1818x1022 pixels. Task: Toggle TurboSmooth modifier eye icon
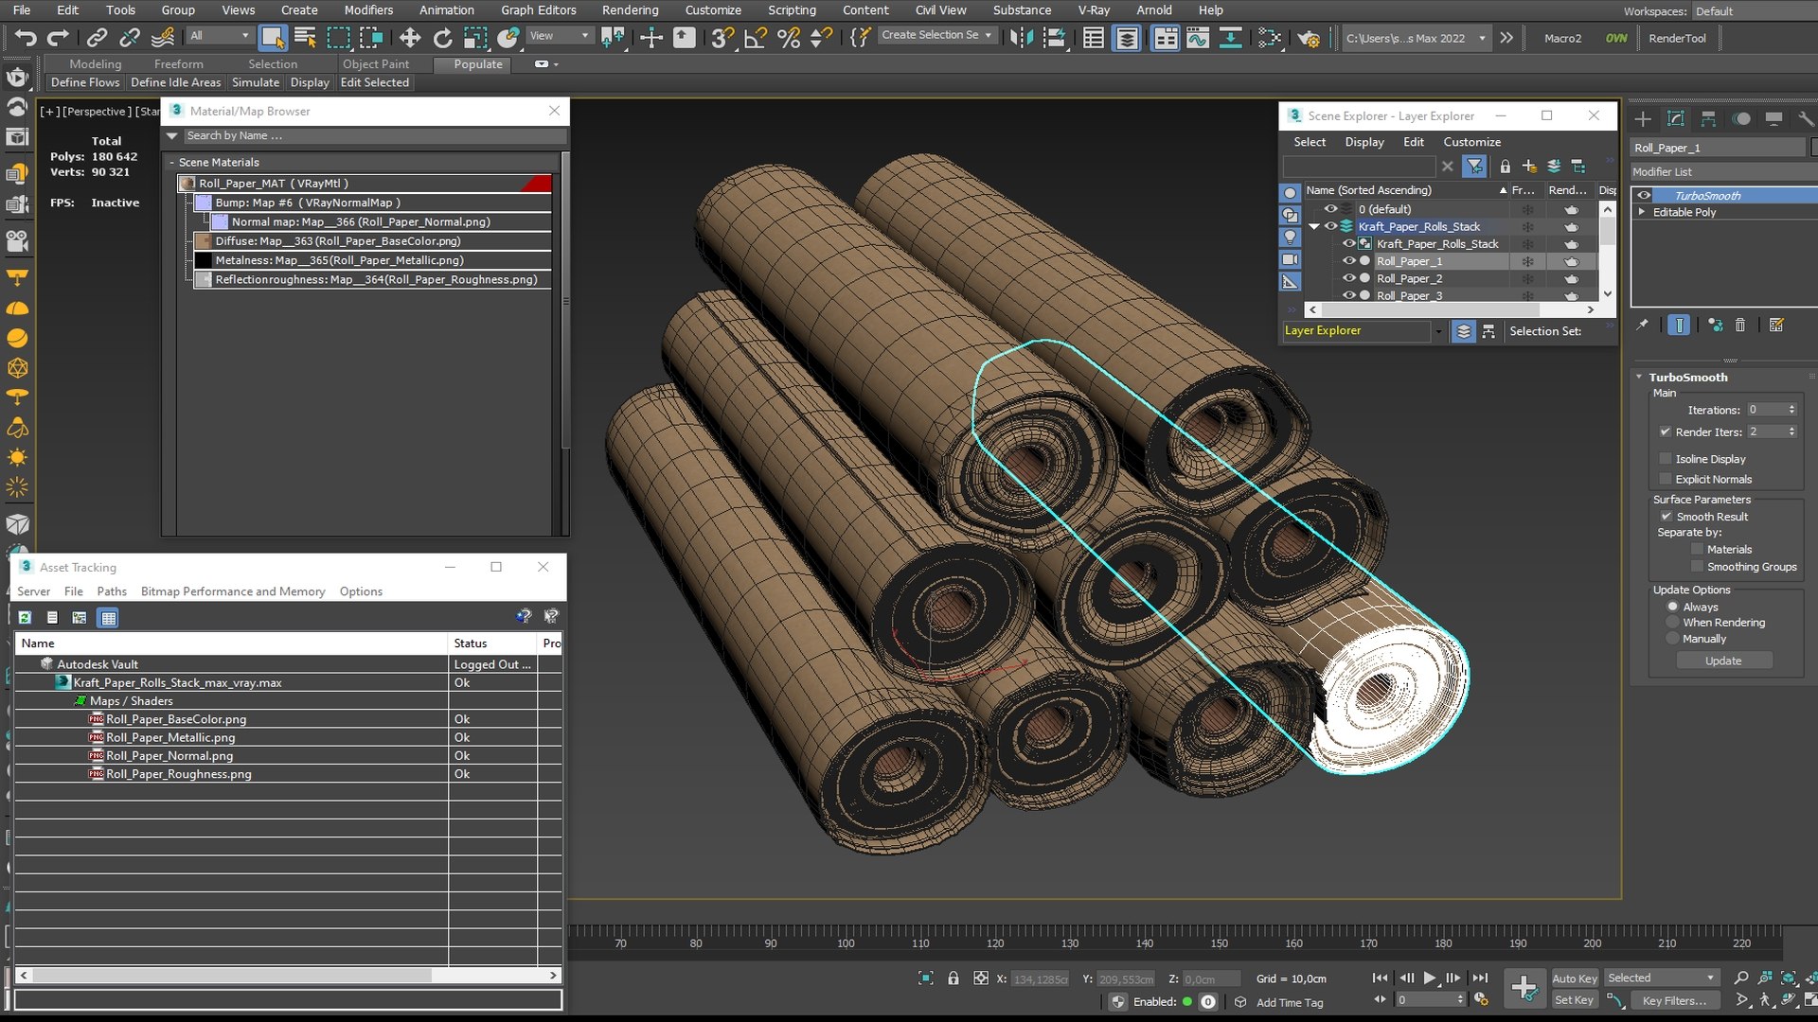(1644, 196)
